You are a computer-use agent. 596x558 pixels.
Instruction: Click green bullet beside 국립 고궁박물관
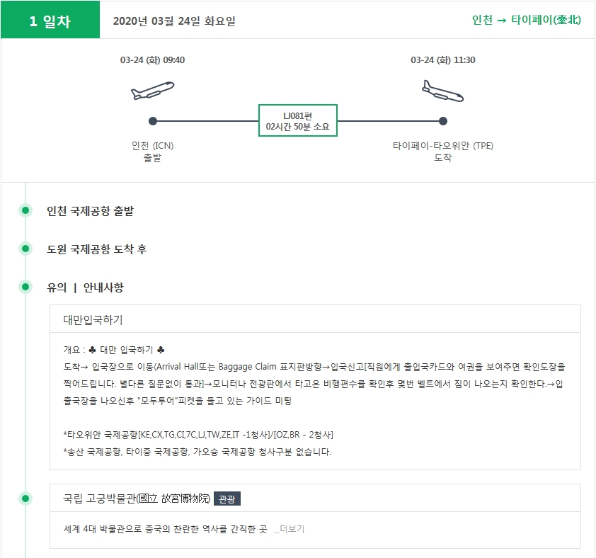25,499
